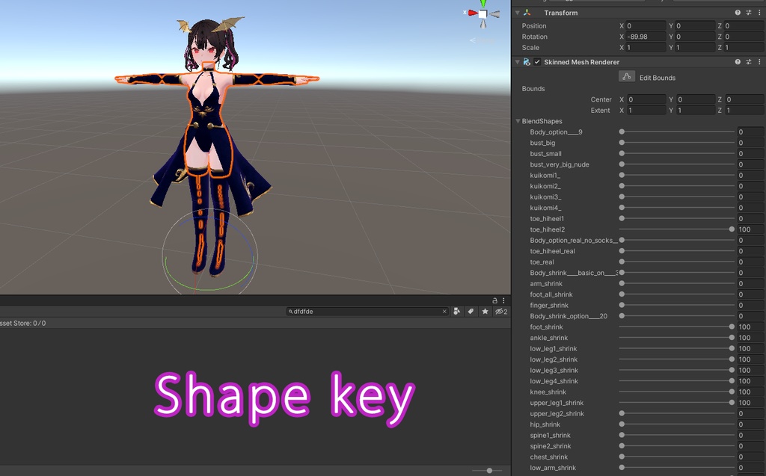Open Skinned Mesh Renderer help icon
The image size is (766, 476).
coord(738,62)
